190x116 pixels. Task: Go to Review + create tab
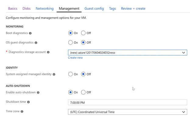tap(133, 9)
